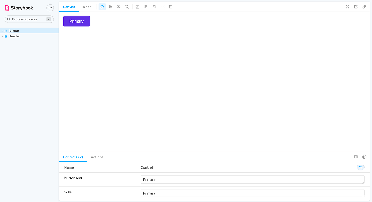Screen dimensions: 372x202
Task: Toggle the grid overlay on the canvas
Action: [146, 7]
